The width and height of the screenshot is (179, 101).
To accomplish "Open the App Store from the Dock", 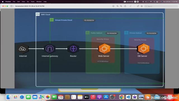I will [x=106, y=97].
